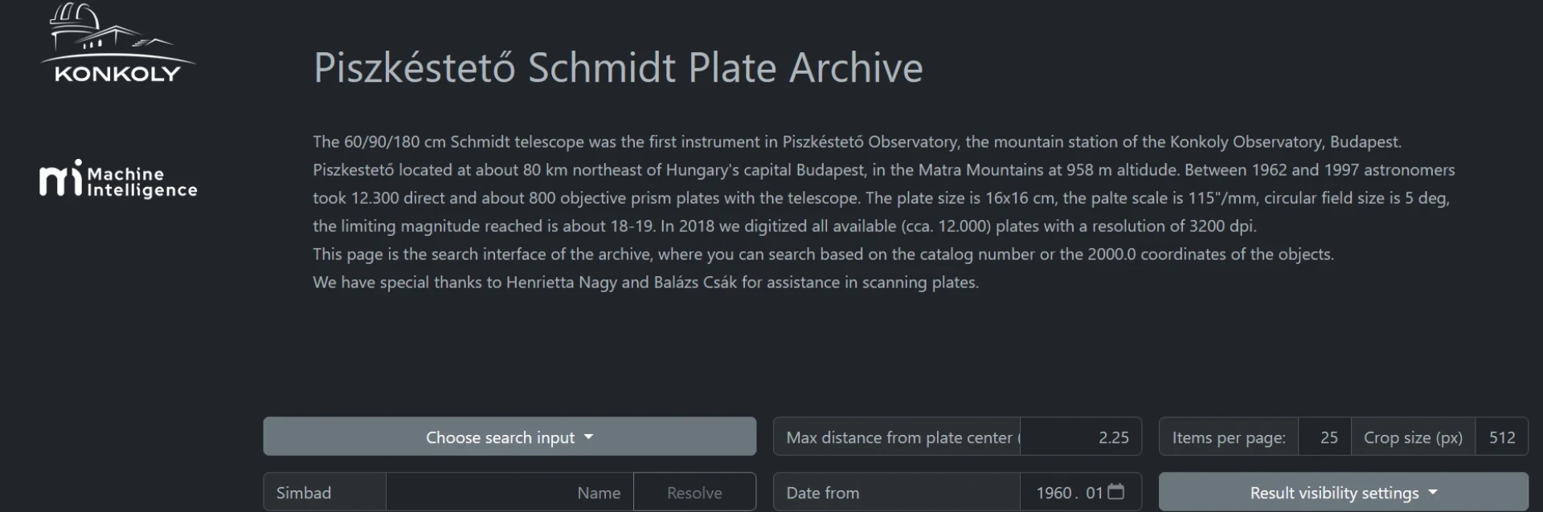Image resolution: width=1543 pixels, height=512 pixels.
Task: Click the Date from label
Action: (822, 493)
